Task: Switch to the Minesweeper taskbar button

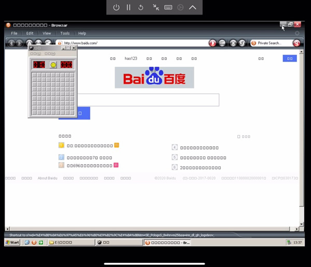Action: click(119, 243)
